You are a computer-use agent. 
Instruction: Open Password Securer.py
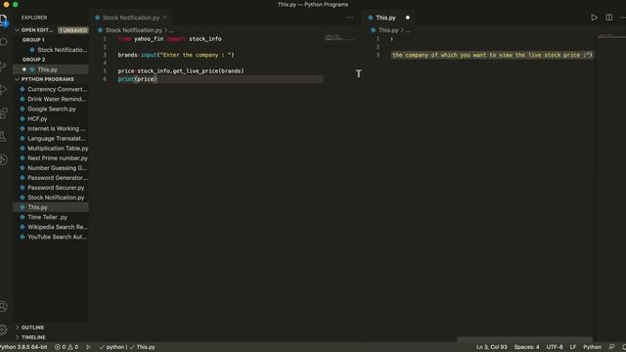point(56,188)
